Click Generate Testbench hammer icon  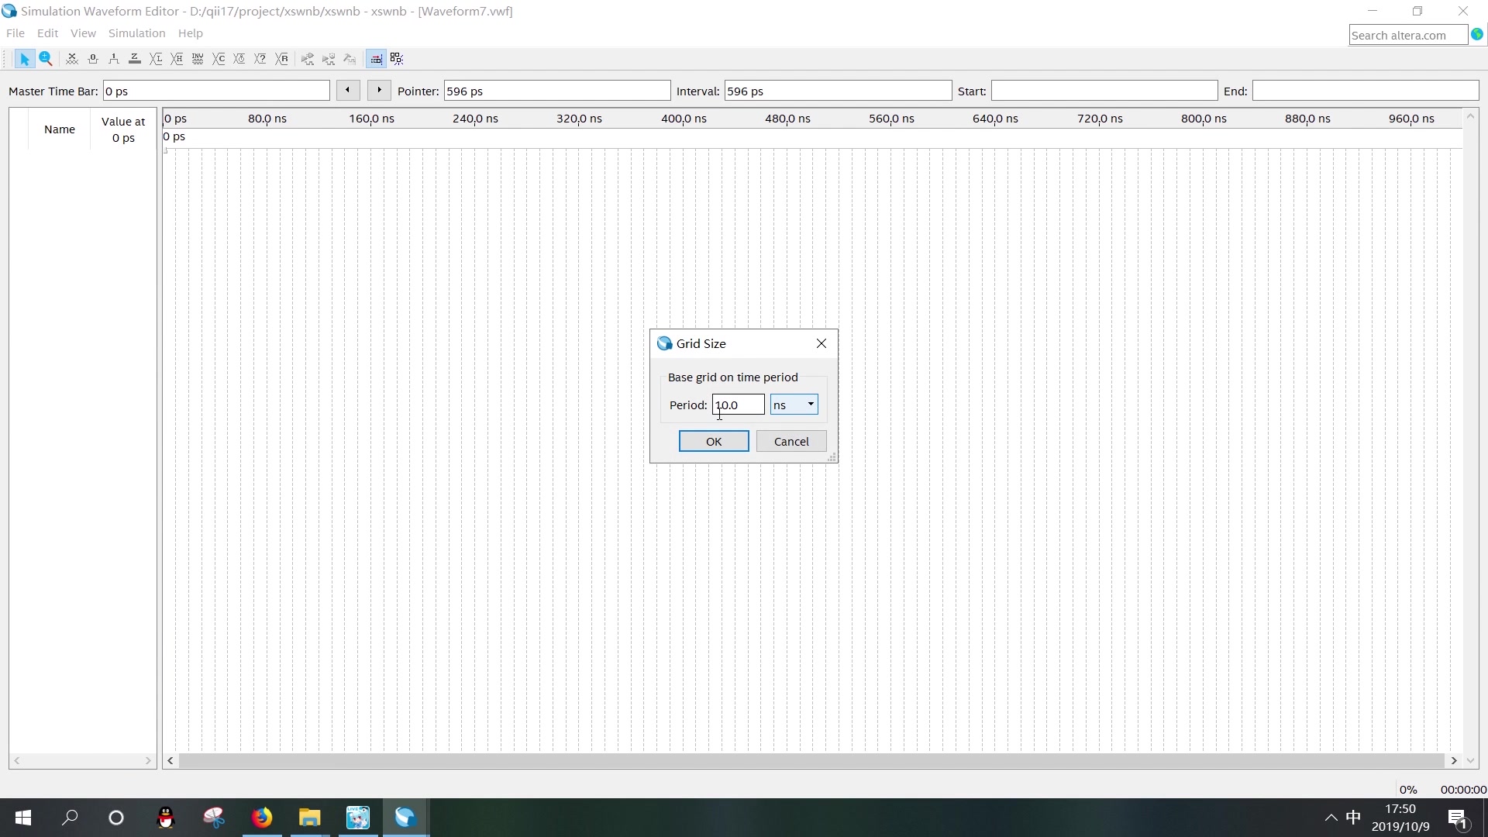tap(350, 59)
